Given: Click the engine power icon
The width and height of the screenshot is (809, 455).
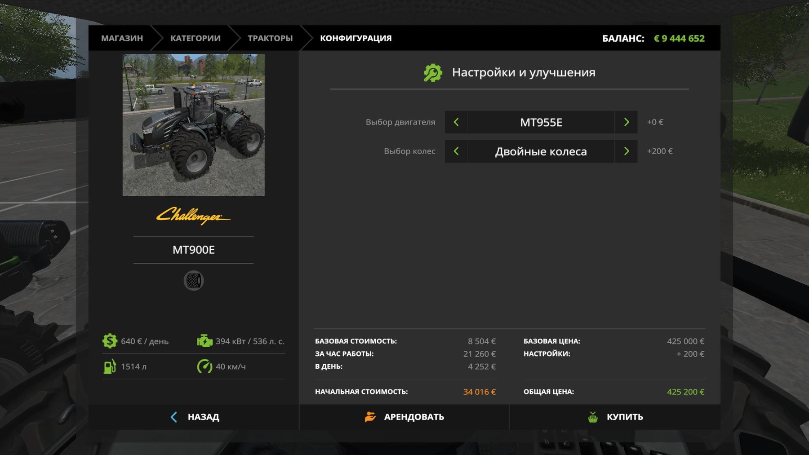Looking at the screenshot, I should coord(204,341).
